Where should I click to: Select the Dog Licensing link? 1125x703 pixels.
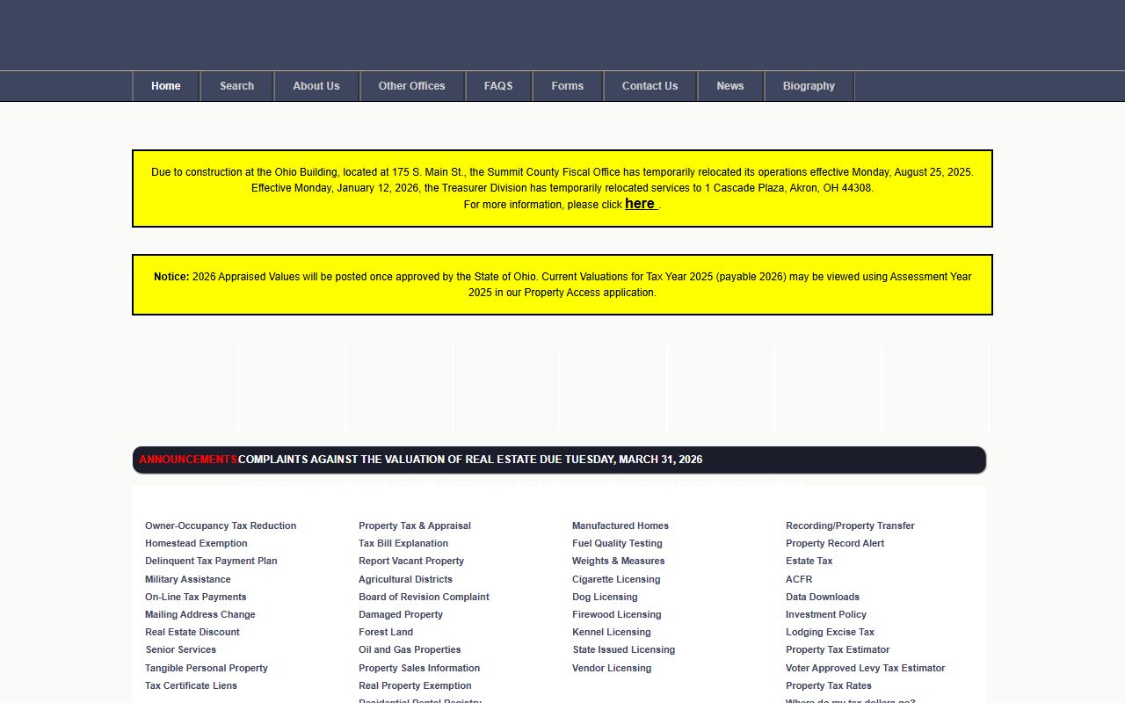coord(605,597)
